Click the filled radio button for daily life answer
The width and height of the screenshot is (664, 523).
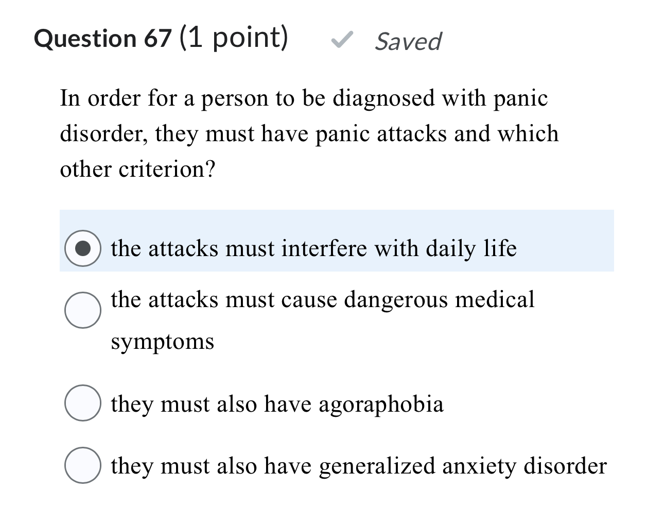coord(82,248)
